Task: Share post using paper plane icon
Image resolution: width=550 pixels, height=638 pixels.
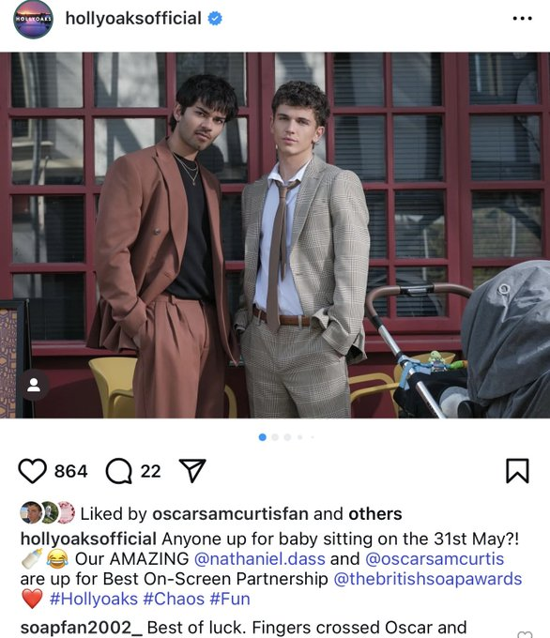Action: pos(192,471)
